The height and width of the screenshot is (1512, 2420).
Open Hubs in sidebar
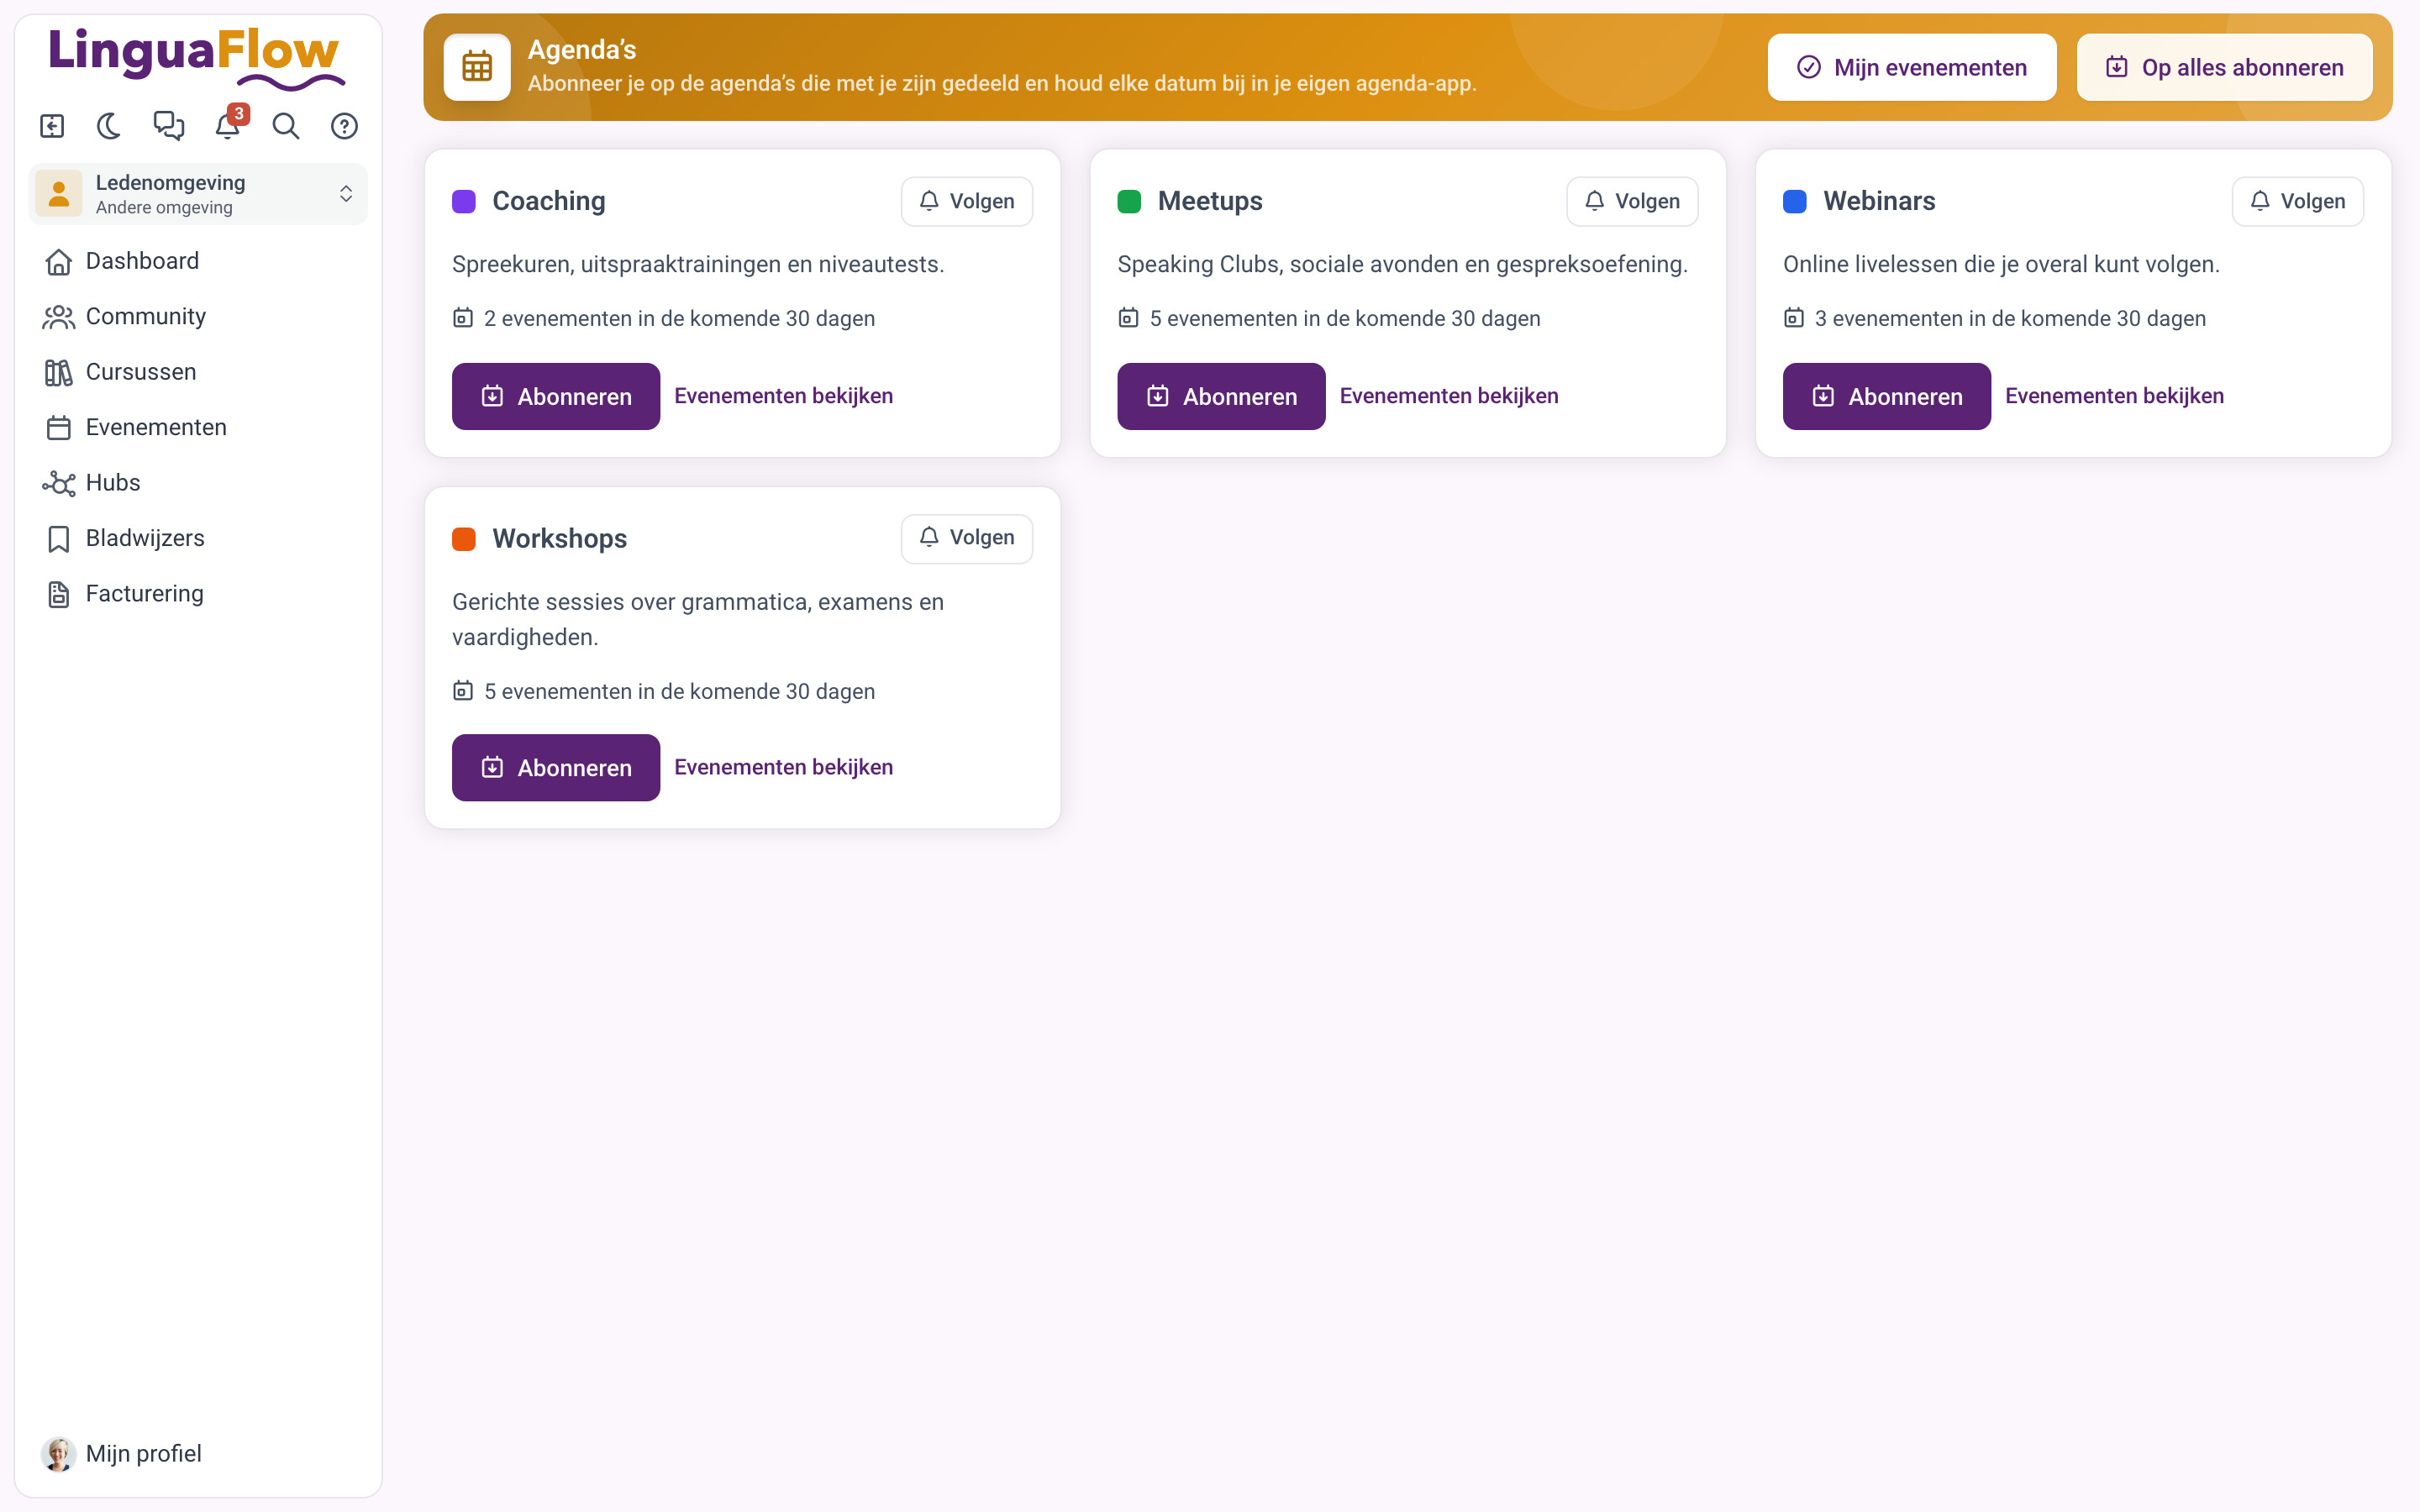198,483
